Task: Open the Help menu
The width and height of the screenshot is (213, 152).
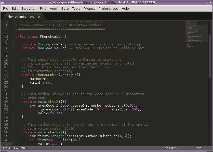Action: click(x=125, y=8)
